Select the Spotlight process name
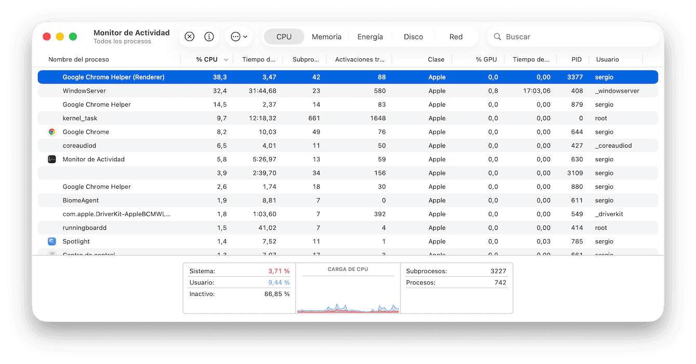 [x=76, y=242]
